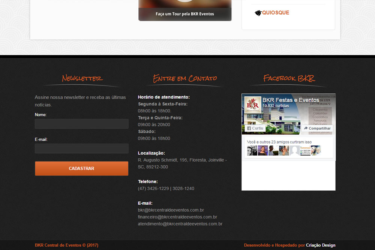375x250 pixels.
Task: Click '19.832 curtidas' count text
Action: [x=276, y=106]
